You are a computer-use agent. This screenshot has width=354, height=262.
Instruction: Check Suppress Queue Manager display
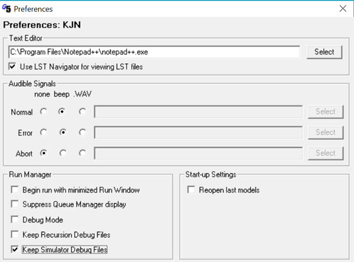click(14, 205)
